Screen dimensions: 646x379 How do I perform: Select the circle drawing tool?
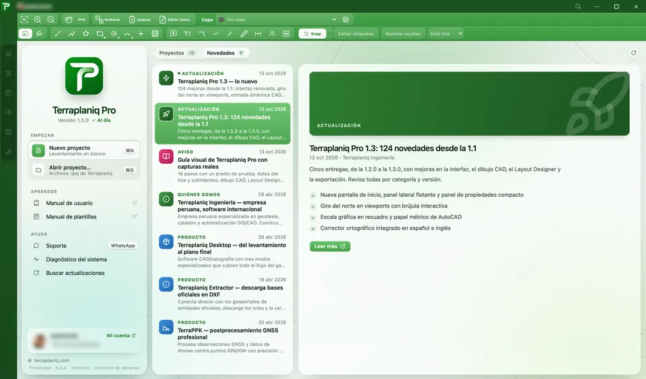point(114,34)
